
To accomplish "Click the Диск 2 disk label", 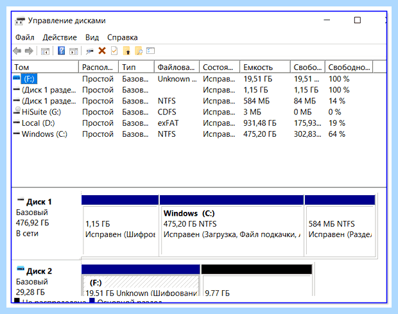I will tap(39, 272).
